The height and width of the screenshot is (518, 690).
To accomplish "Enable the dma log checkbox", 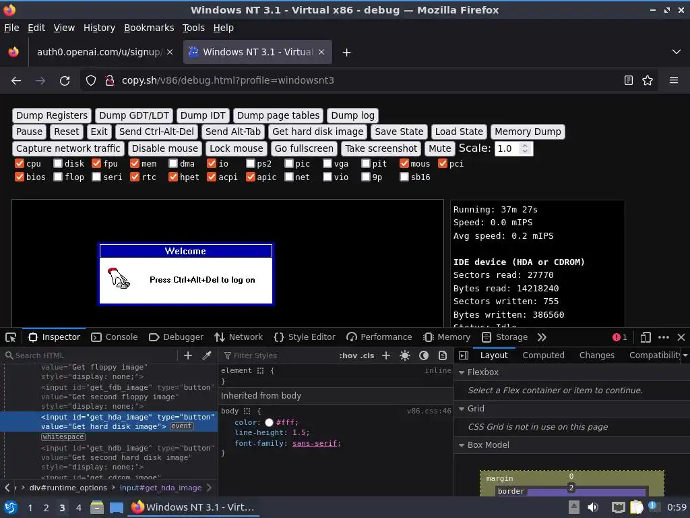I will [173, 164].
